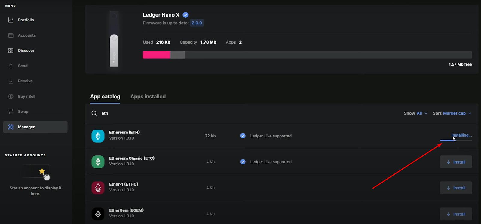Click the verified badge next to Ledger Nano X
The width and height of the screenshot is (481, 224).
click(x=186, y=15)
